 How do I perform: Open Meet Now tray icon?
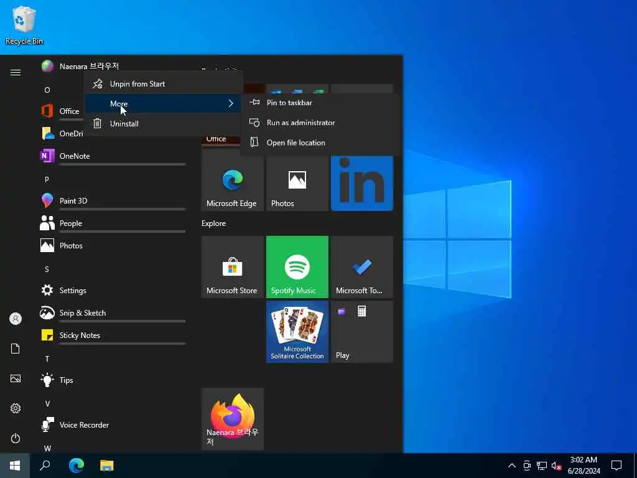[527, 466]
